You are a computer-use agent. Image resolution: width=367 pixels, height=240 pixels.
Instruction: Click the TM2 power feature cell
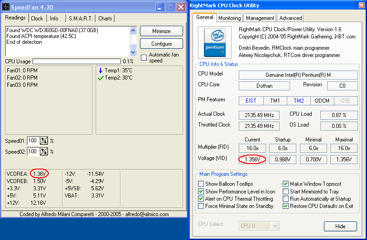pos(299,101)
